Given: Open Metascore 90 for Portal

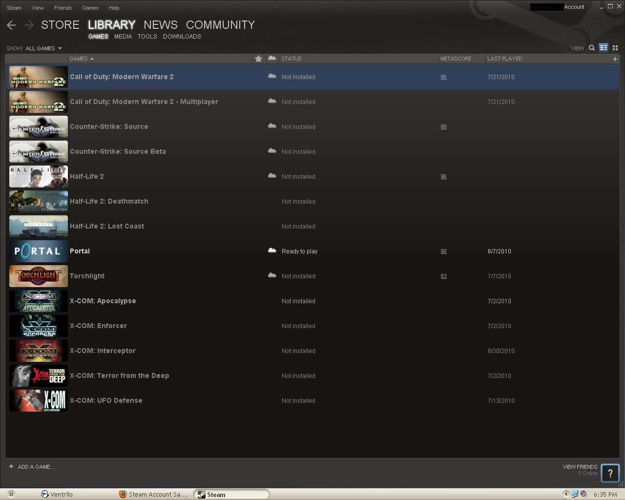Looking at the screenshot, I should point(443,251).
